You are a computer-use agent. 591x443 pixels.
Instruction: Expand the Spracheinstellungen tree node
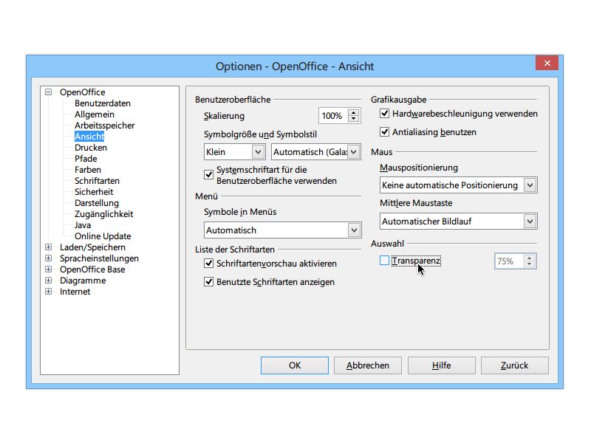click(48, 258)
